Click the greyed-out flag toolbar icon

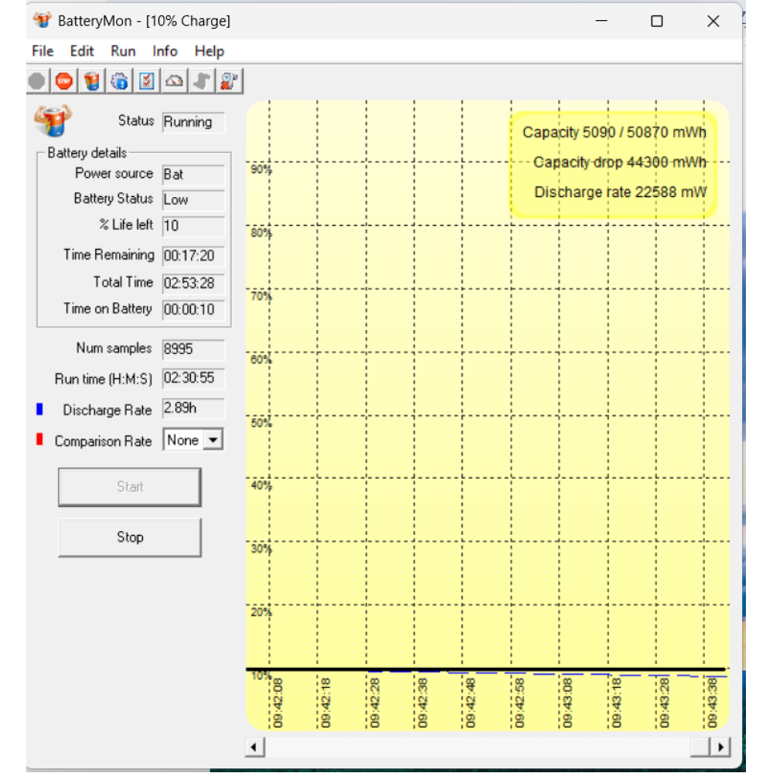pyautogui.click(x=202, y=81)
